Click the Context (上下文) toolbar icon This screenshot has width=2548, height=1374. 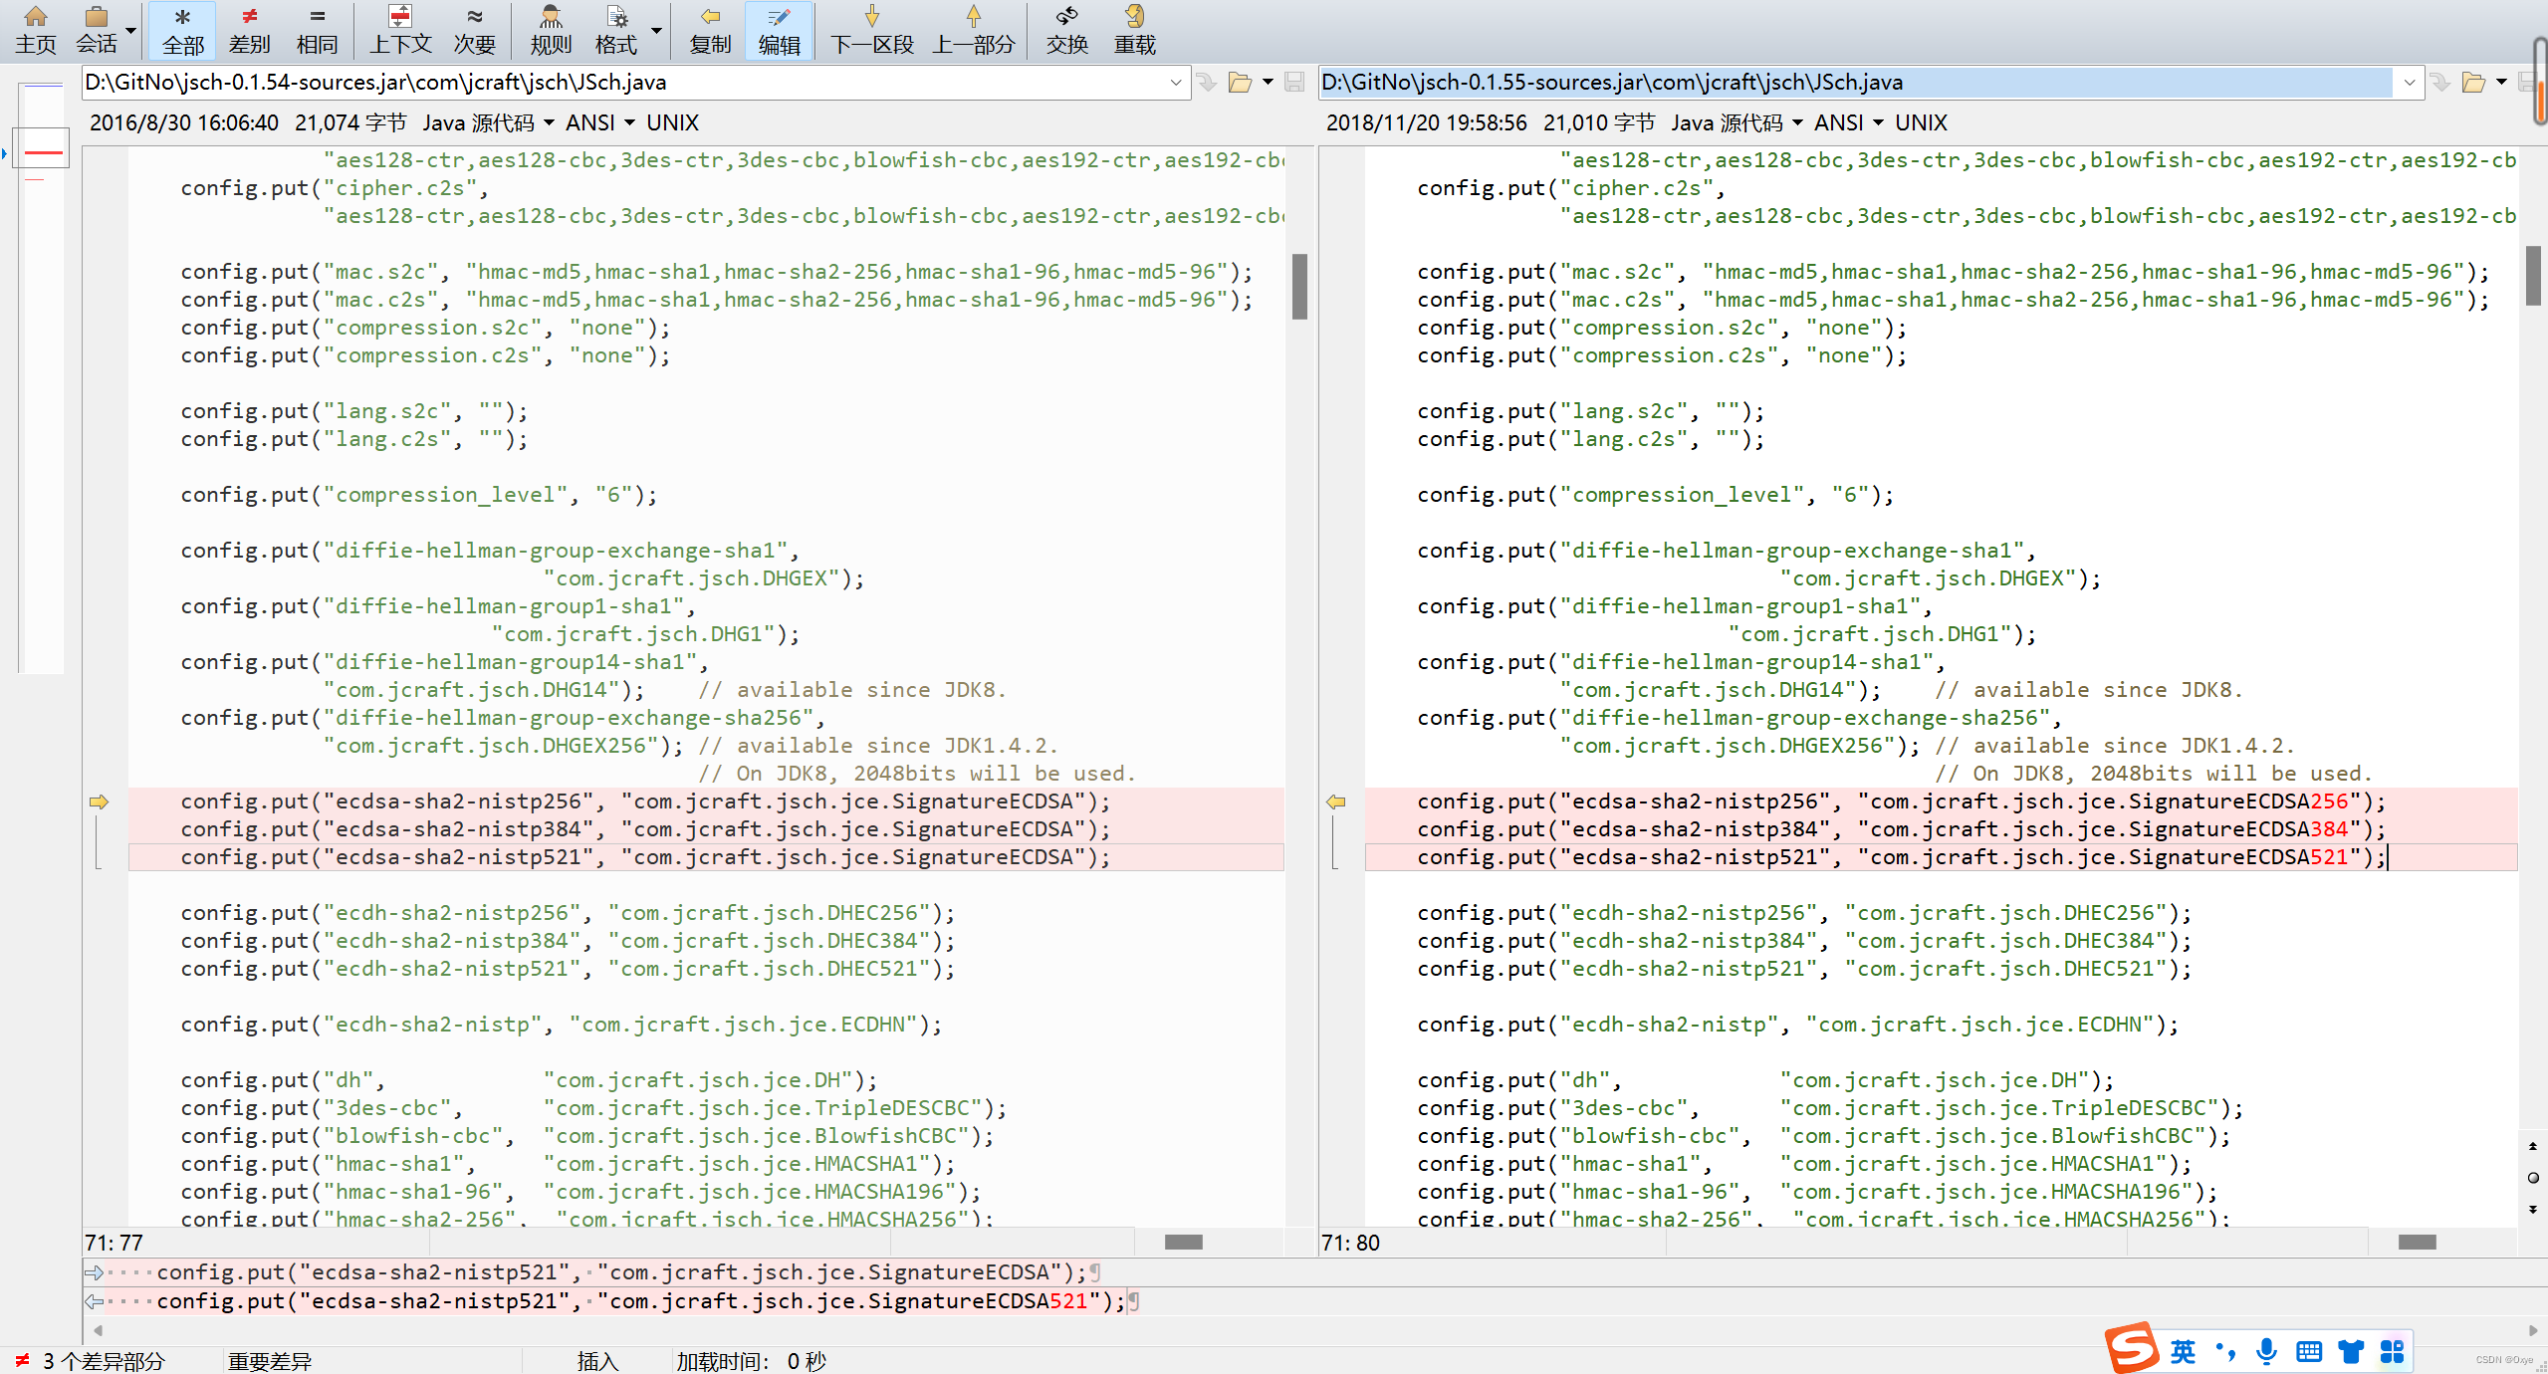(400, 29)
